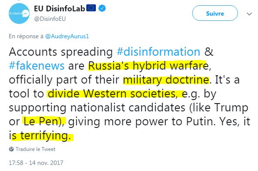Click the highlighted words military doctrine
Viewport: 258px width, 171px height.
pos(166,80)
